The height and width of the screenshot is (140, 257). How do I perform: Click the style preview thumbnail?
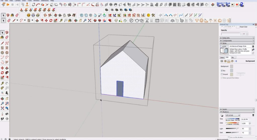click(224, 50)
